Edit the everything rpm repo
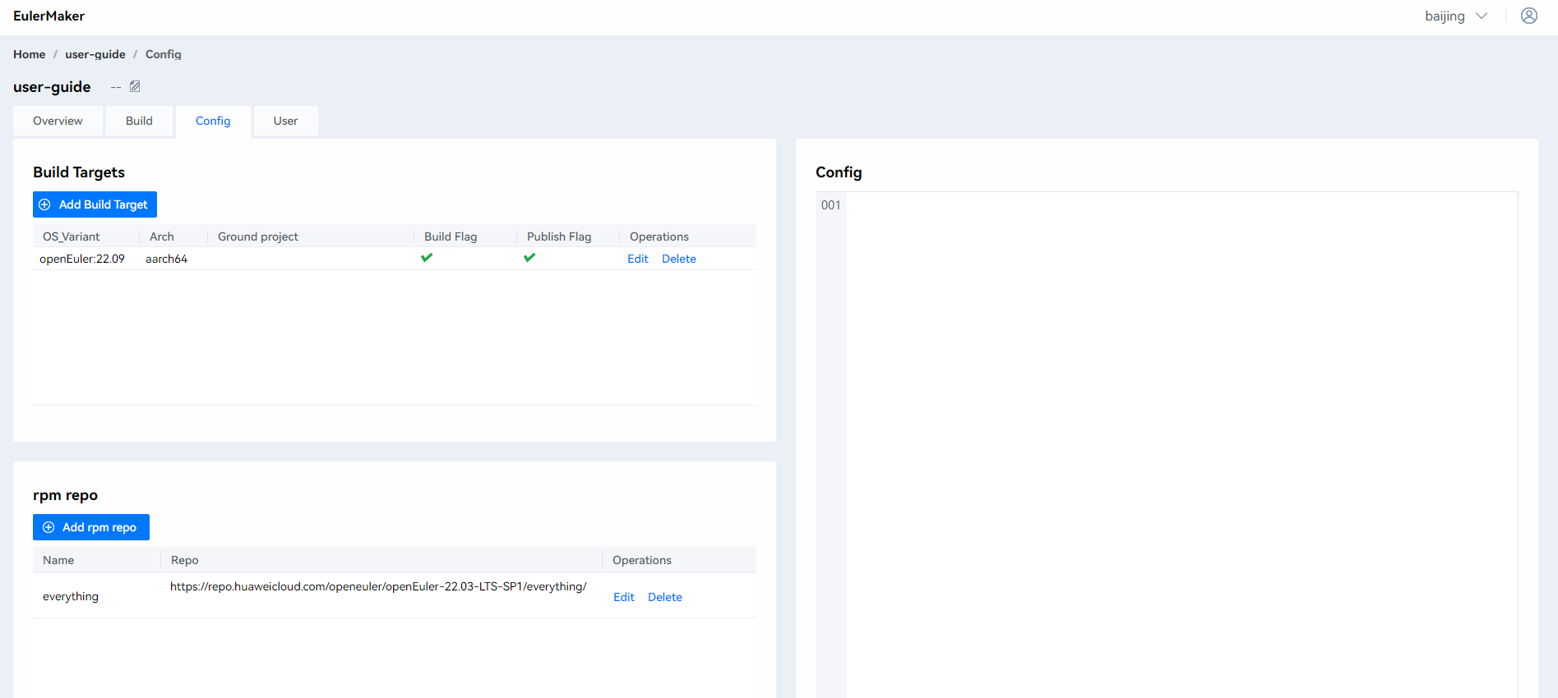Image resolution: width=1558 pixels, height=698 pixels. click(x=623, y=597)
